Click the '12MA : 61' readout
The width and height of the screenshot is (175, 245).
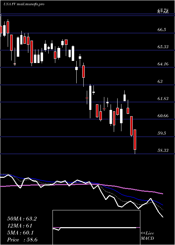[x=20, y=226]
